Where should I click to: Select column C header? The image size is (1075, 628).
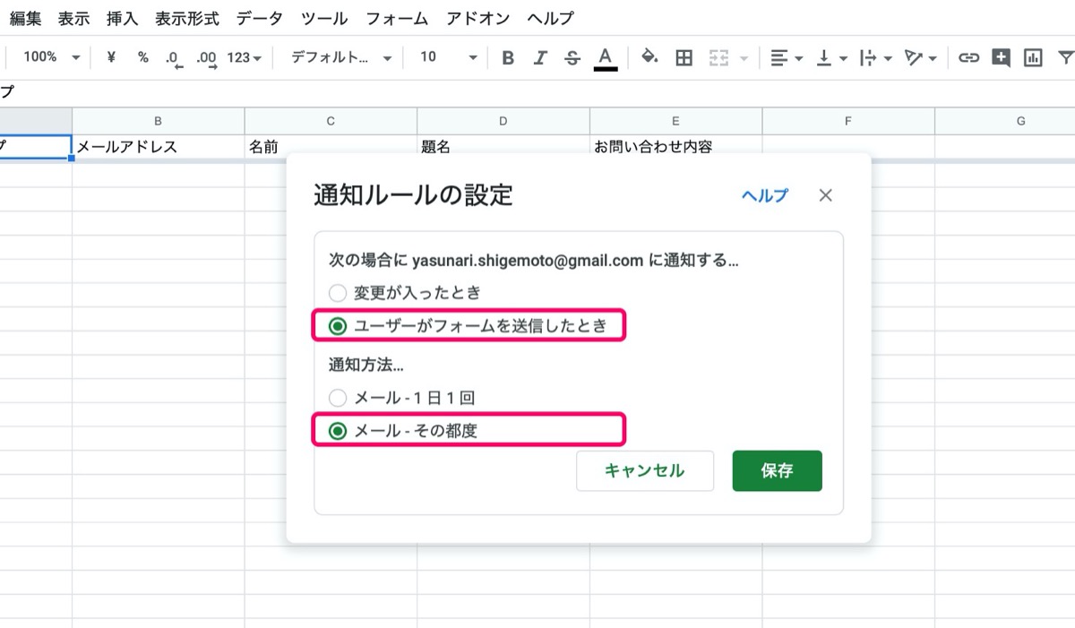click(x=331, y=121)
